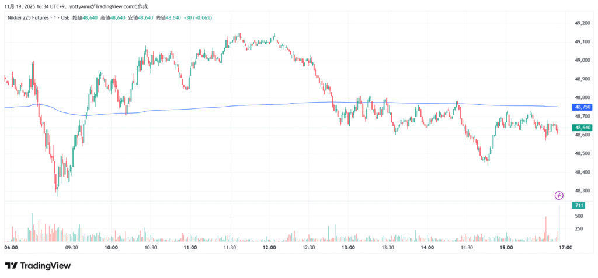
Task: Click the 48,300 price axis label
Action: point(582,191)
